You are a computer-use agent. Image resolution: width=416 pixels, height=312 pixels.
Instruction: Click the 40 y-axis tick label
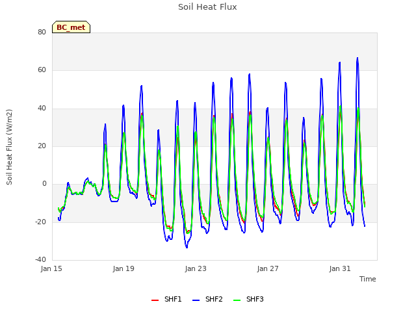tap(42, 108)
